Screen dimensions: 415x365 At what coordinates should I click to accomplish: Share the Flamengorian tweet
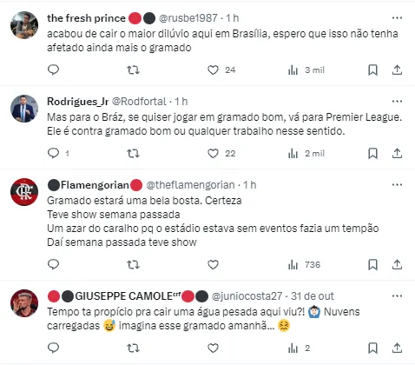[397, 264]
